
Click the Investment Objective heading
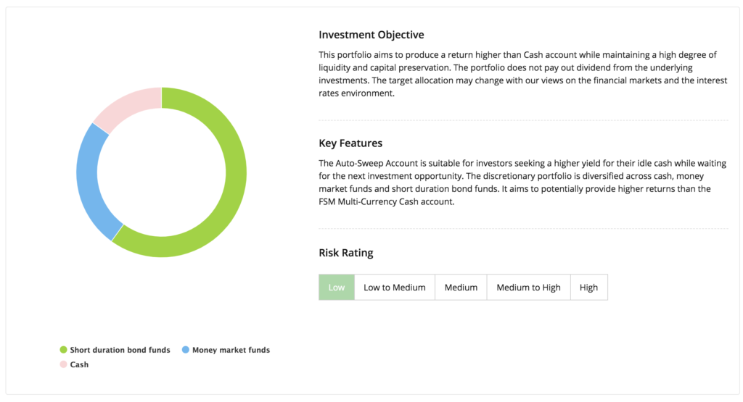coord(371,35)
